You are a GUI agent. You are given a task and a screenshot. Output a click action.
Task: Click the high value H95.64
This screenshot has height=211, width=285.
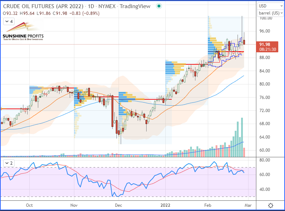[27, 13]
